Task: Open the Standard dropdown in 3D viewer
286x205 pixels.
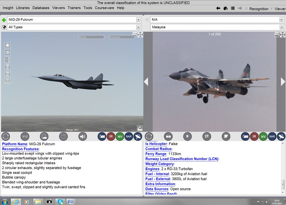Action: [x=122, y=37]
